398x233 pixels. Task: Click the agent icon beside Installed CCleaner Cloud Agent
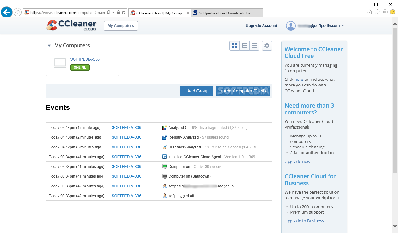(x=164, y=157)
